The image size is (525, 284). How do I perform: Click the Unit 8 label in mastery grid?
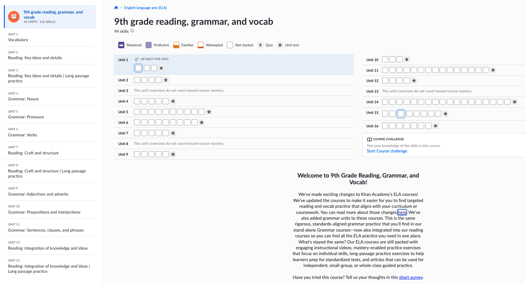123,144
